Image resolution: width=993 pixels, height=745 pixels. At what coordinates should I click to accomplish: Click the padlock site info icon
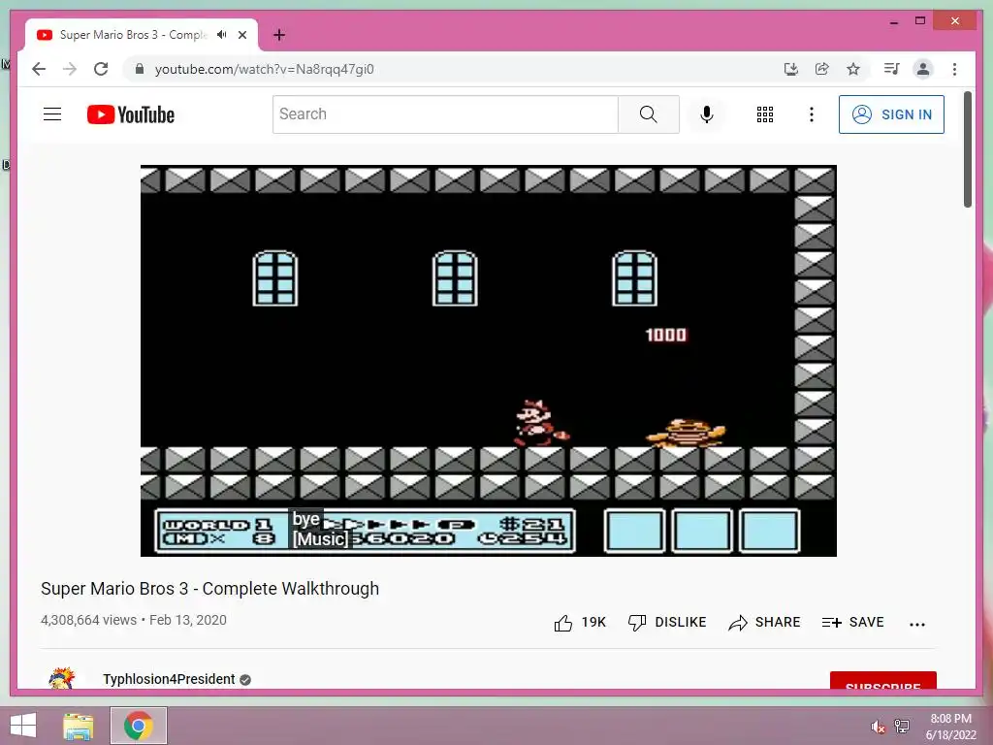[x=140, y=69]
